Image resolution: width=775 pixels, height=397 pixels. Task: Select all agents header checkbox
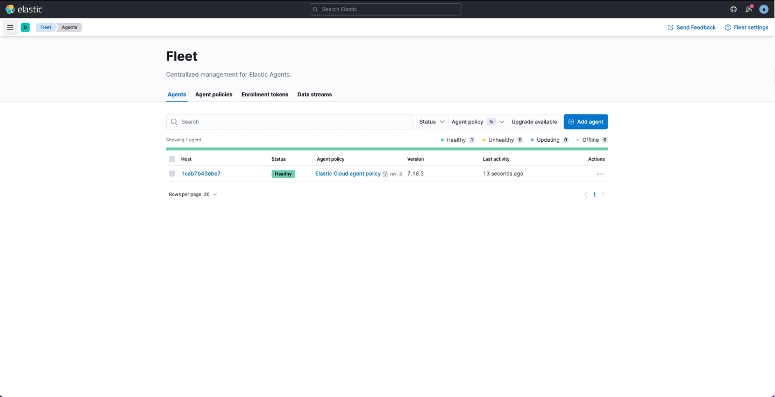coord(172,159)
